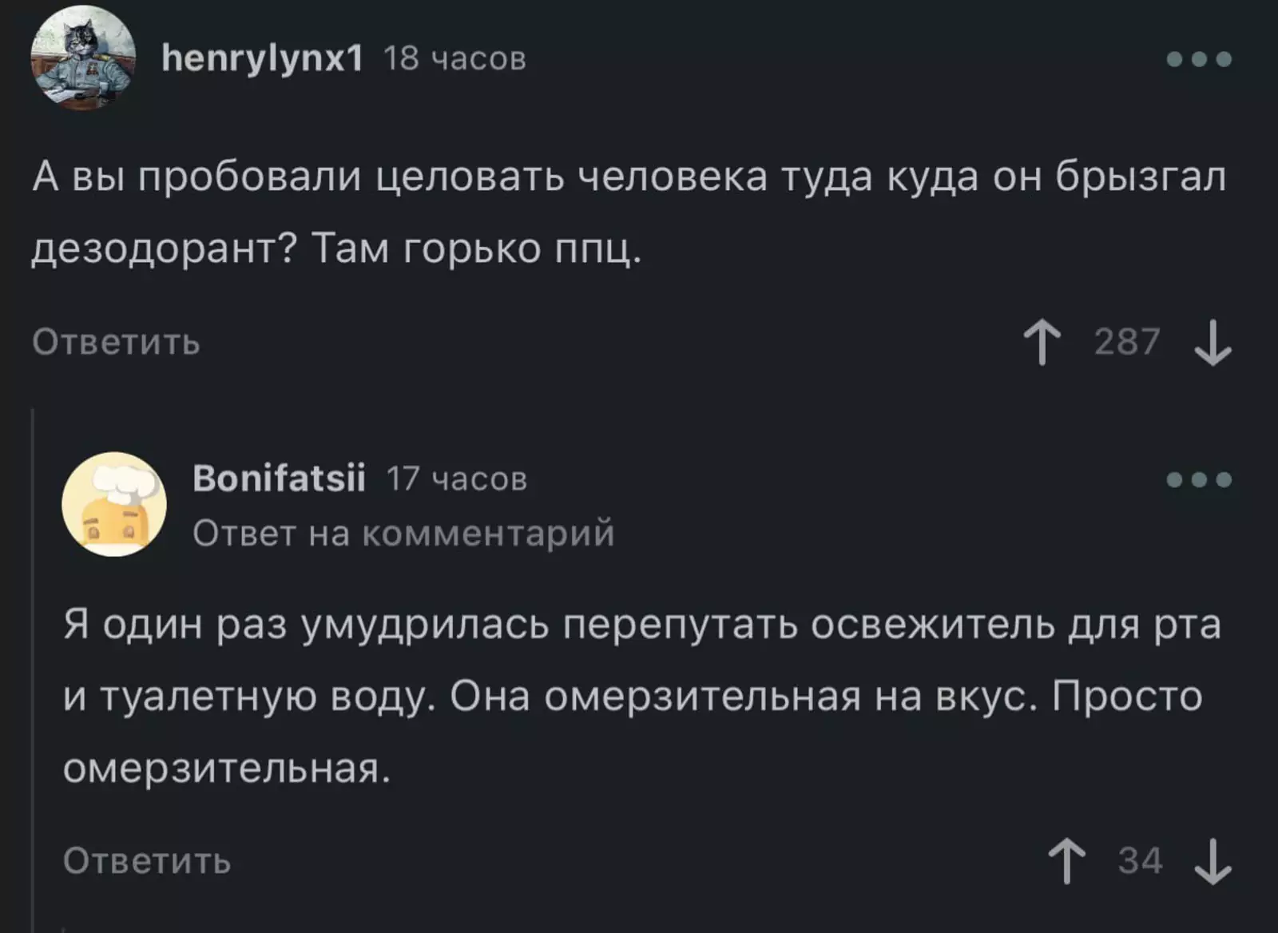Click 'Ответить' under henrylynx1's comment
This screenshot has height=933, width=1278.
(x=114, y=342)
